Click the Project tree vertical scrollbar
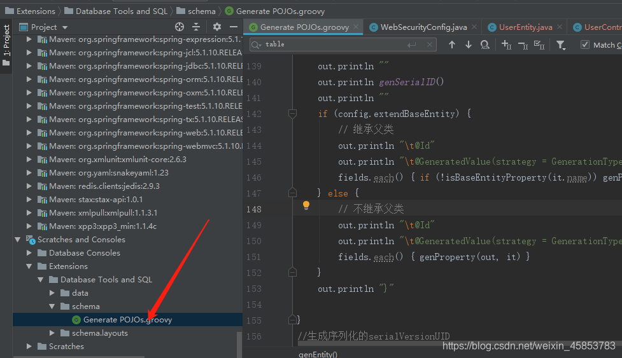Viewport: 622px width, 358px height. pos(239,345)
